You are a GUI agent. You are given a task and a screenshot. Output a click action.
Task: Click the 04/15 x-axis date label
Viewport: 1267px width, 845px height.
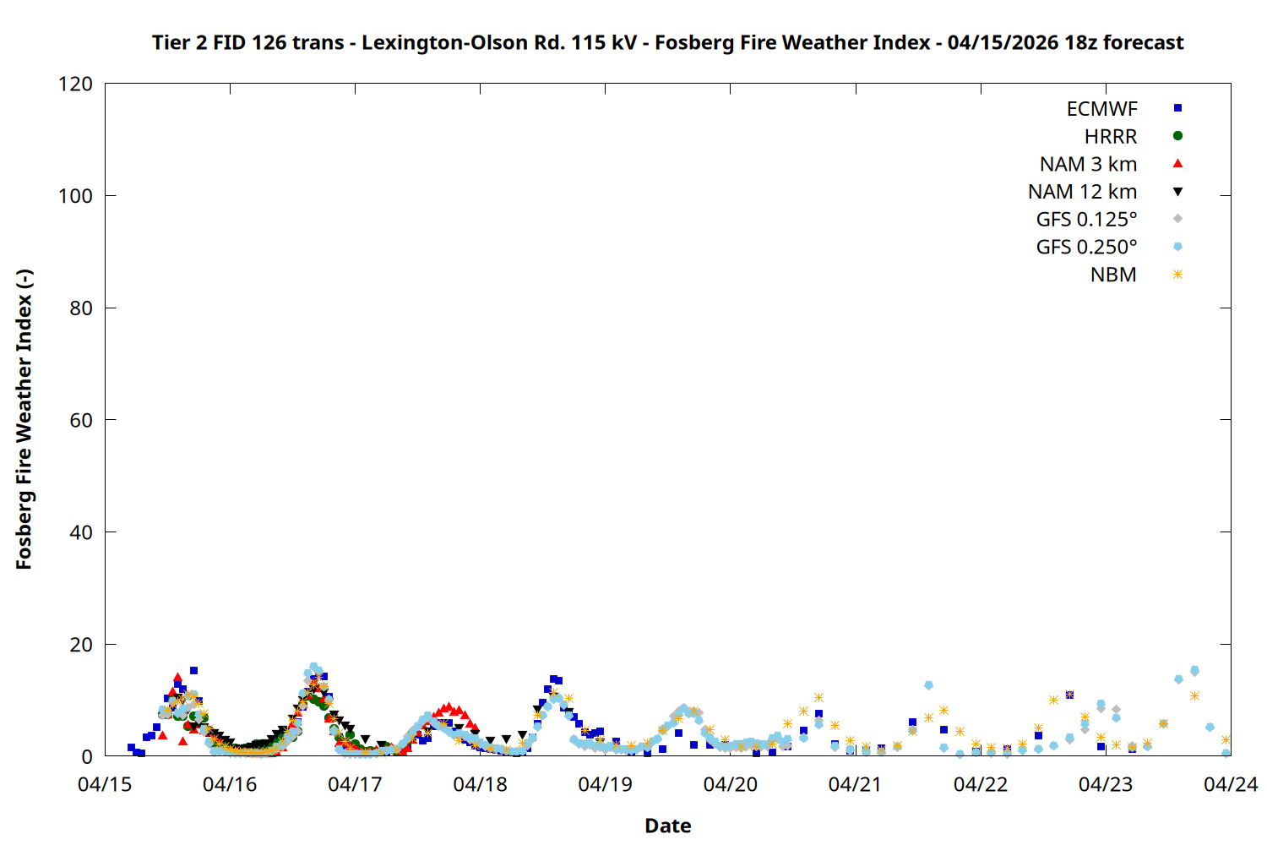tap(105, 785)
